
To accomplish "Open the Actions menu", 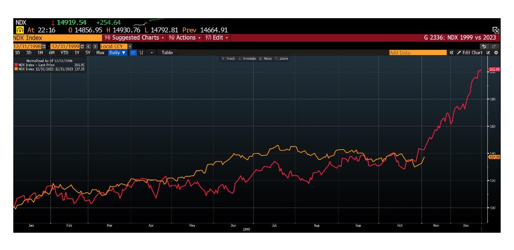I will click(x=185, y=38).
